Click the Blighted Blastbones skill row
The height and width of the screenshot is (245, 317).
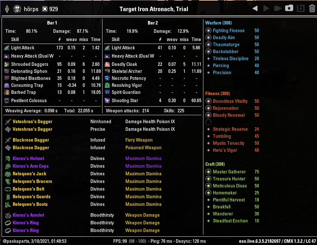click(52, 78)
